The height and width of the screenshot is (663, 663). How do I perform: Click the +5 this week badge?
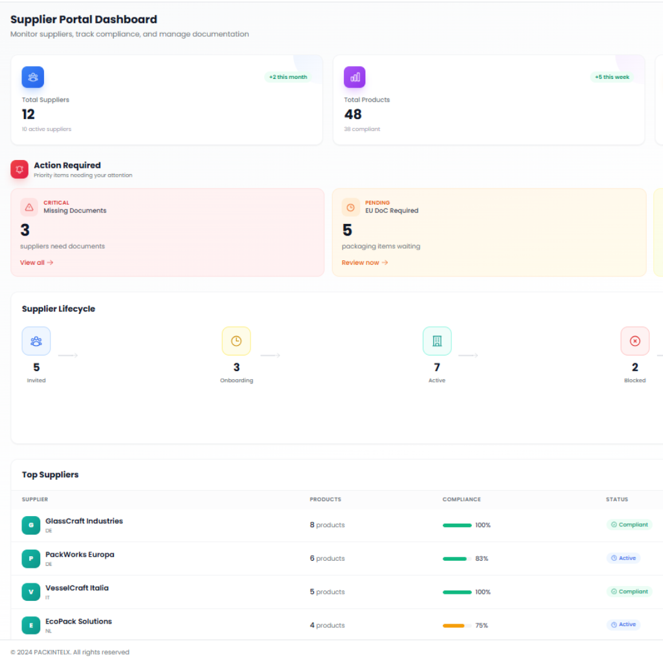(x=612, y=77)
